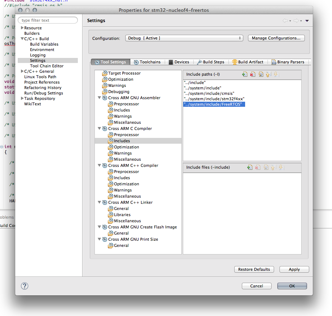Viewport: 332px width, 316px height.
Task: Go forward with the right arrow icon
Action: tap(296, 21)
